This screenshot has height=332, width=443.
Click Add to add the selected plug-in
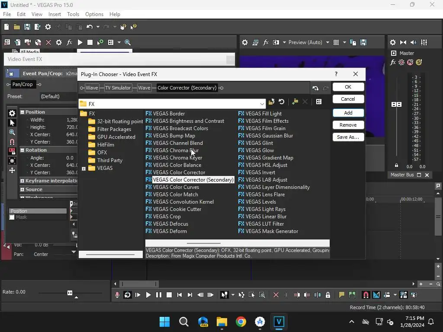point(348,113)
